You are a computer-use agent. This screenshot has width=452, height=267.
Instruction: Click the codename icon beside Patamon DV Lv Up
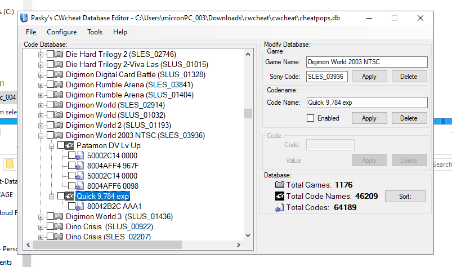click(x=69, y=145)
